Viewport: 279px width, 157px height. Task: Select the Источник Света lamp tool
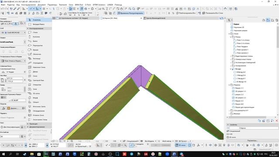pyautogui.click(x=39, y=106)
